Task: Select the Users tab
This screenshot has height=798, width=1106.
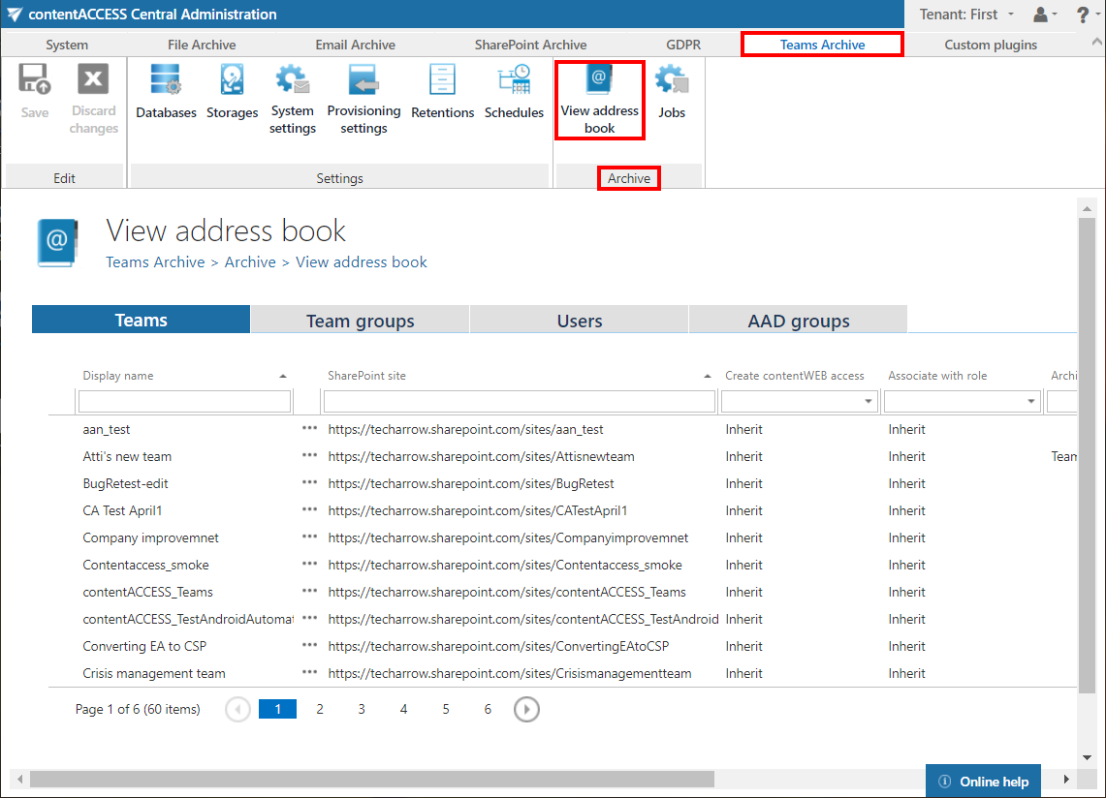Action: pyautogui.click(x=579, y=321)
